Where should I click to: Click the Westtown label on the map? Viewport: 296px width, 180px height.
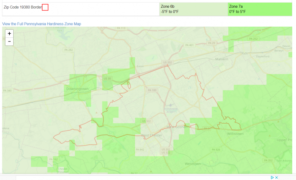pyautogui.click(x=192, y=164)
